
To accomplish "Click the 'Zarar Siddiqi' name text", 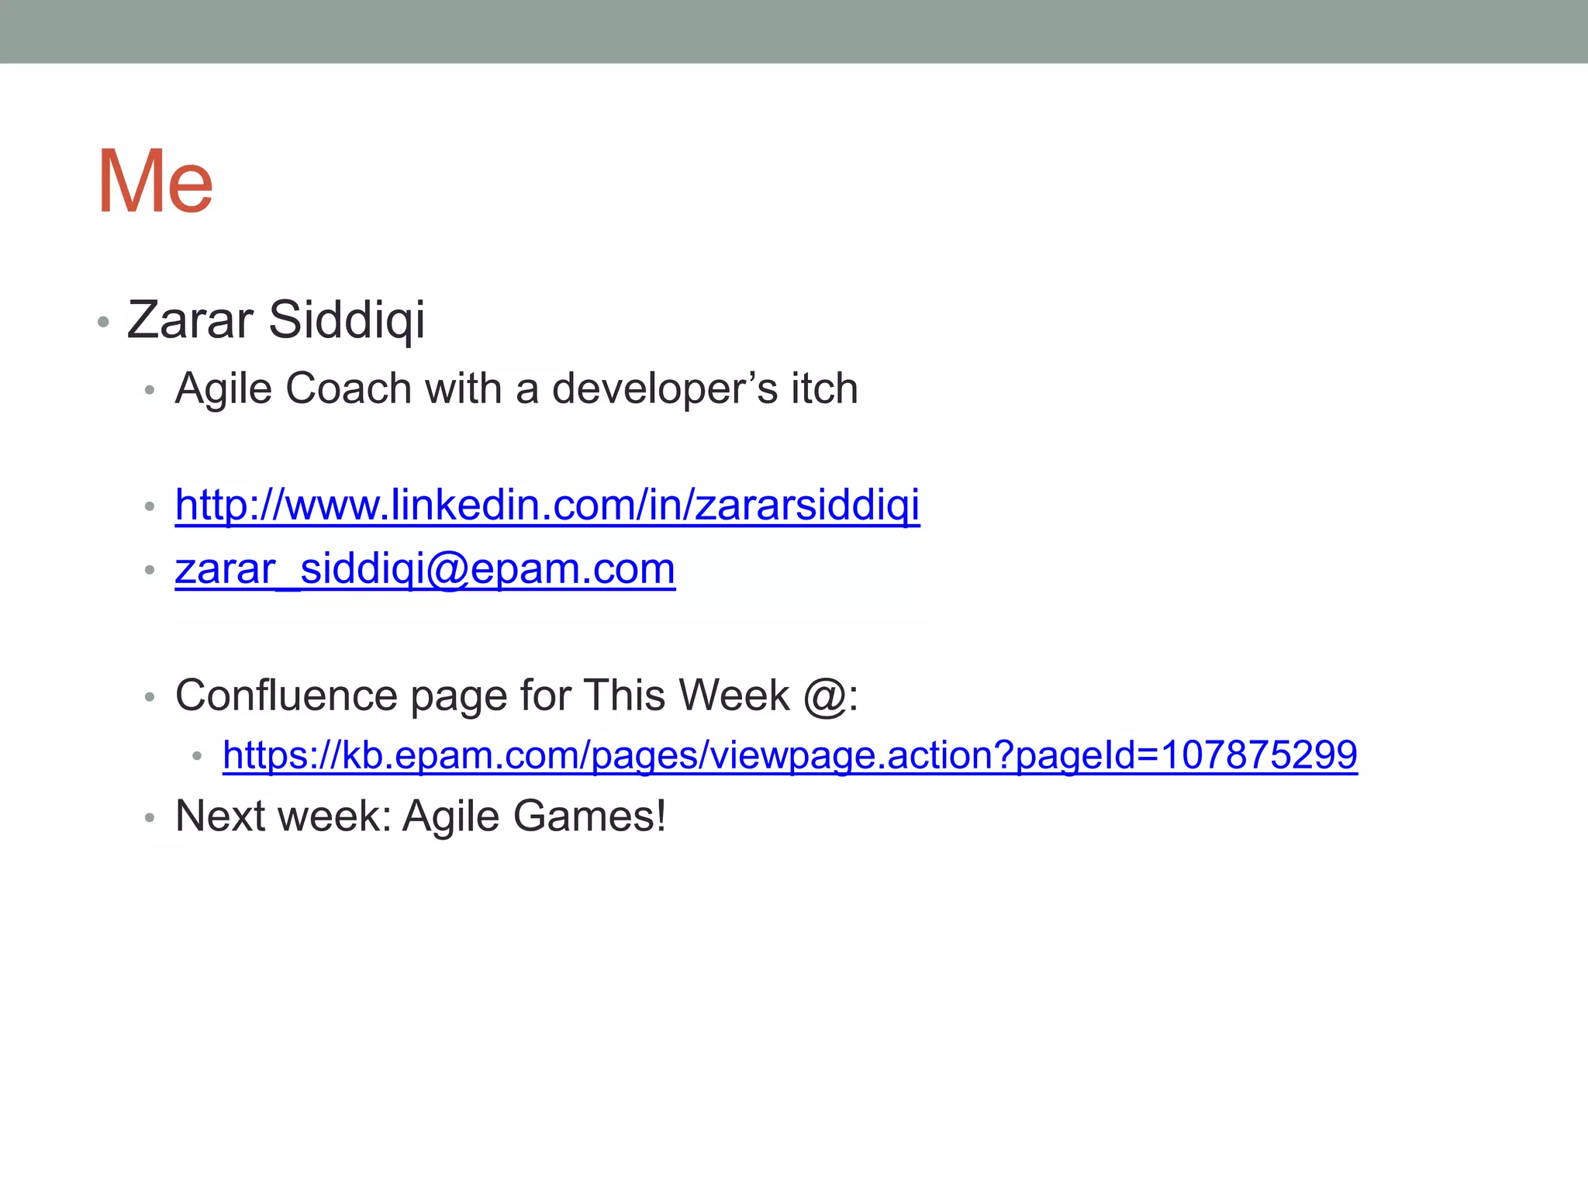I will [x=276, y=319].
